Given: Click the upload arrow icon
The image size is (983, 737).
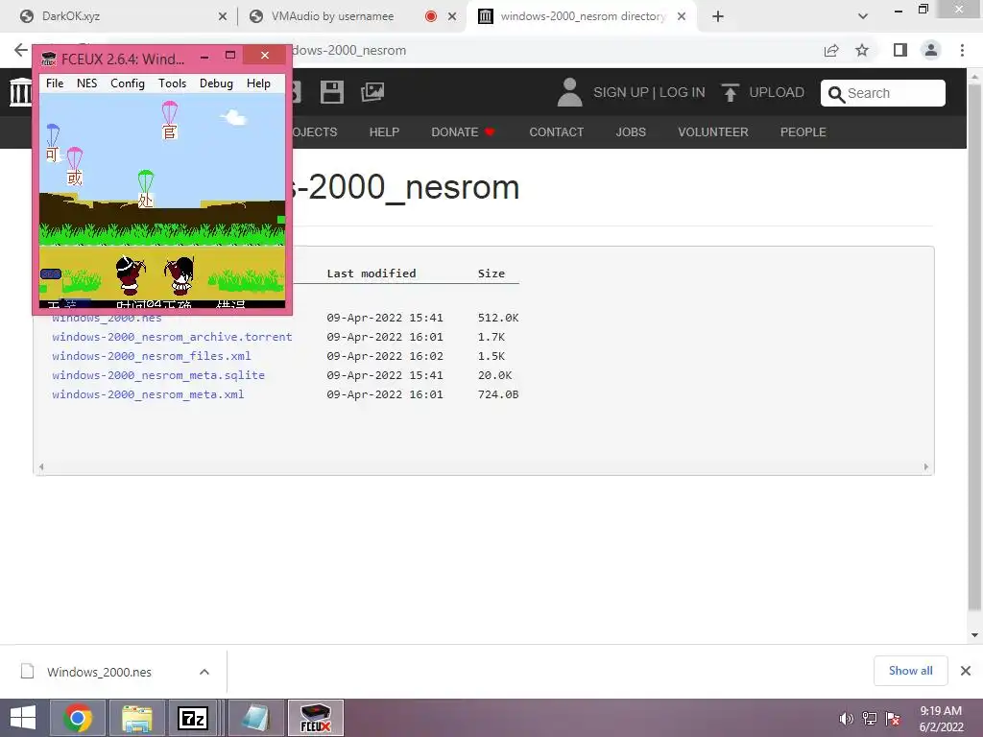Looking at the screenshot, I should tap(730, 93).
